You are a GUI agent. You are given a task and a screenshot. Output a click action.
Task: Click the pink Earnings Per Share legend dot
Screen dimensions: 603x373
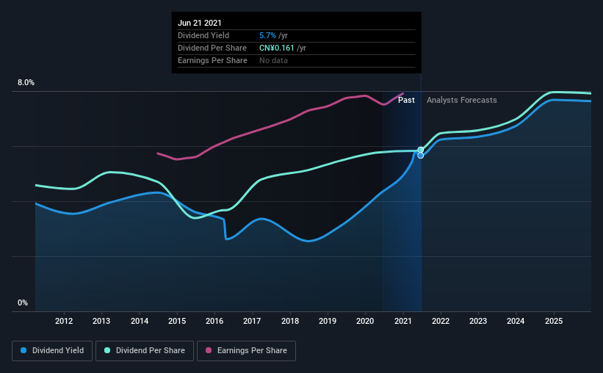pyautogui.click(x=209, y=350)
